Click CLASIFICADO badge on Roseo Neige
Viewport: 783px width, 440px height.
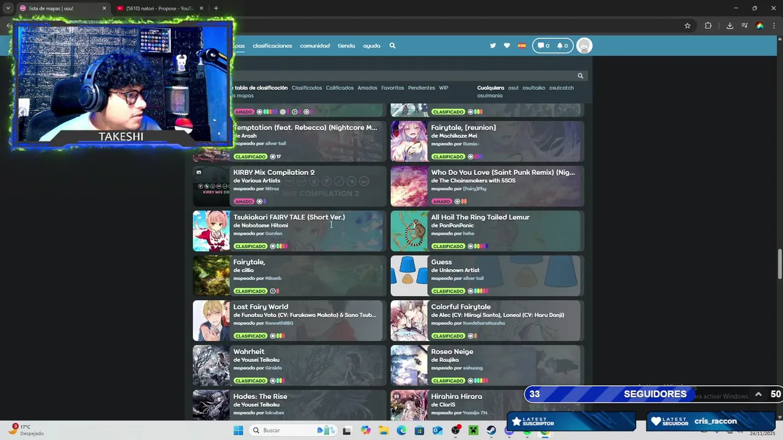click(448, 381)
